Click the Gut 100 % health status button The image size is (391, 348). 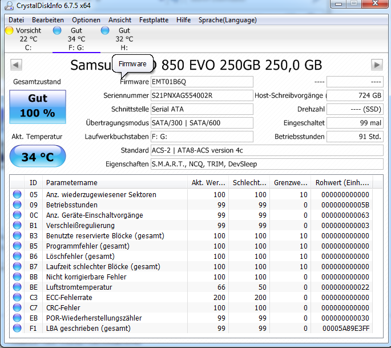click(x=38, y=107)
